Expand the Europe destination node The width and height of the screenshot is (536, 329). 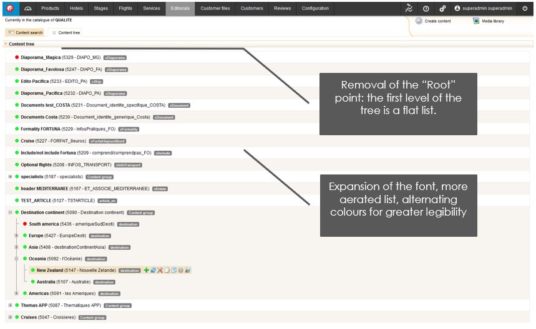pyautogui.click(x=17, y=236)
